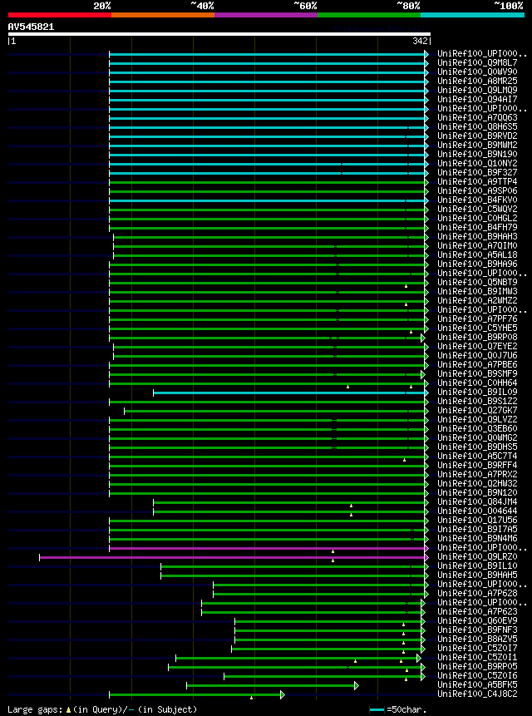
Task: Click the green ~80% identity legend segment
Action: coord(369,15)
